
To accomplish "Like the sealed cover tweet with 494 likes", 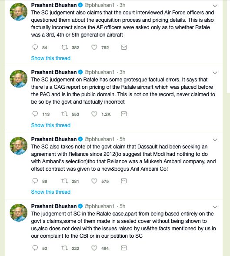I will click(94, 248).
